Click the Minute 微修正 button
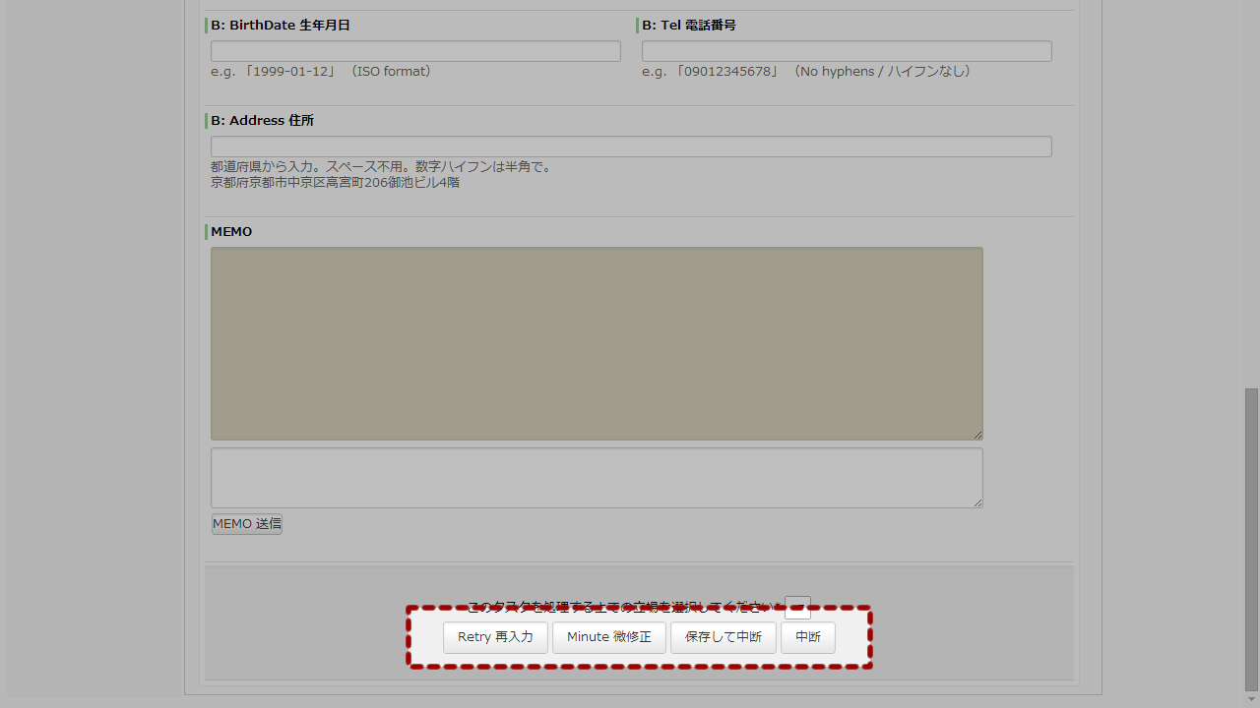 click(609, 637)
